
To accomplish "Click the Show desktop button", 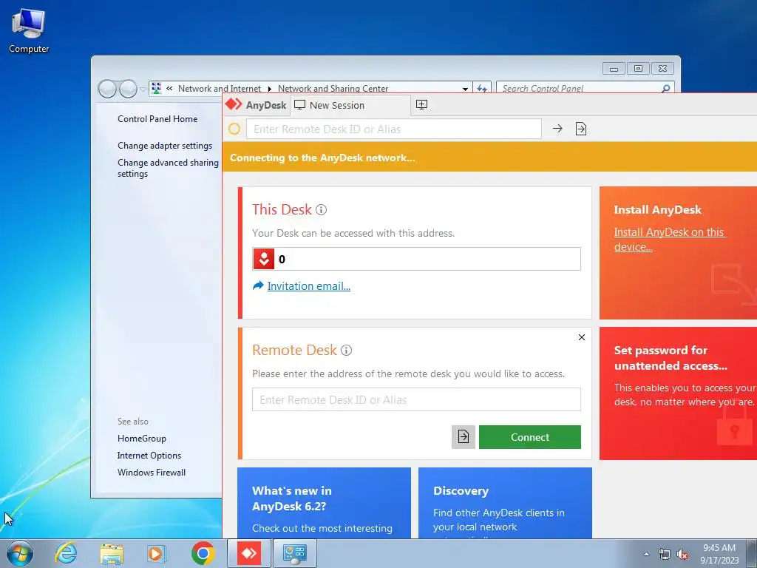I will pyautogui.click(x=753, y=553).
